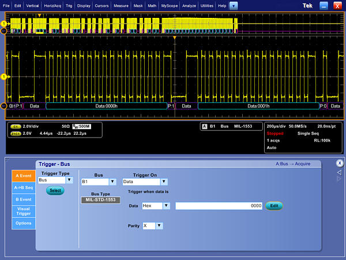The image size is (346, 260).
Task: Click the data value field showing 0000
Action: (x=220, y=206)
